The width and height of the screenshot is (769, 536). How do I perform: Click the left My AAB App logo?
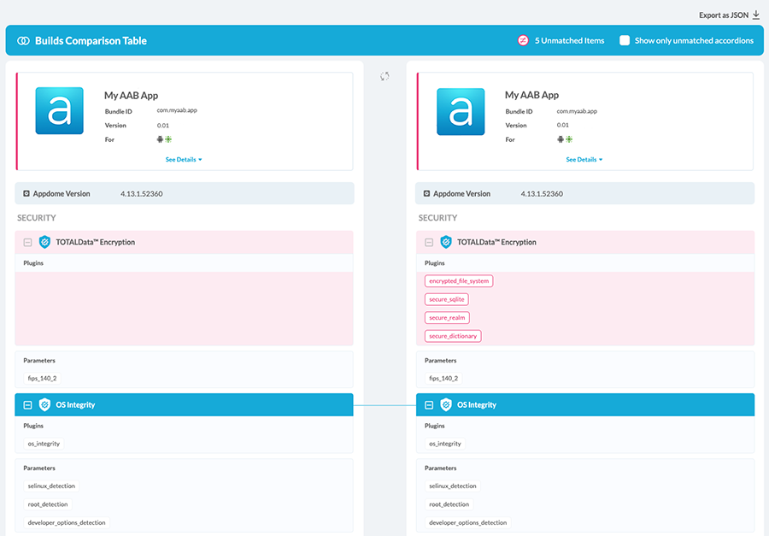pyautogui.click(x=59, y=111)
